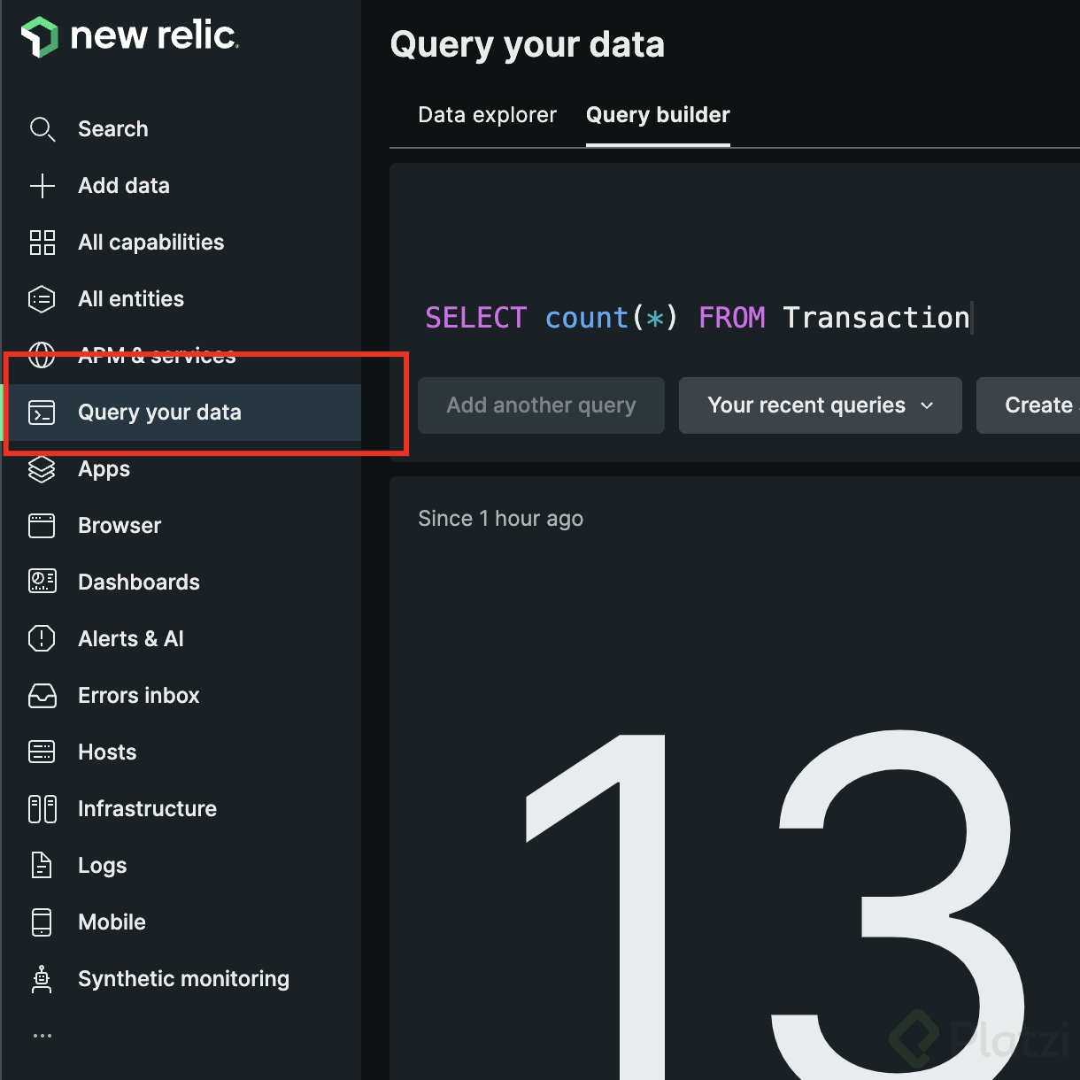The height and width of the screenshot is (1080, 1080).
Task: Click the Dashboards icon
Action: coord(42,582)
